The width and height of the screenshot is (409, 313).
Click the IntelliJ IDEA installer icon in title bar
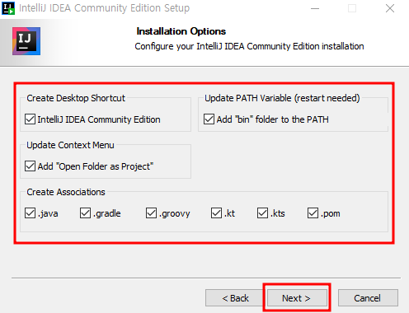coord(8,8)
